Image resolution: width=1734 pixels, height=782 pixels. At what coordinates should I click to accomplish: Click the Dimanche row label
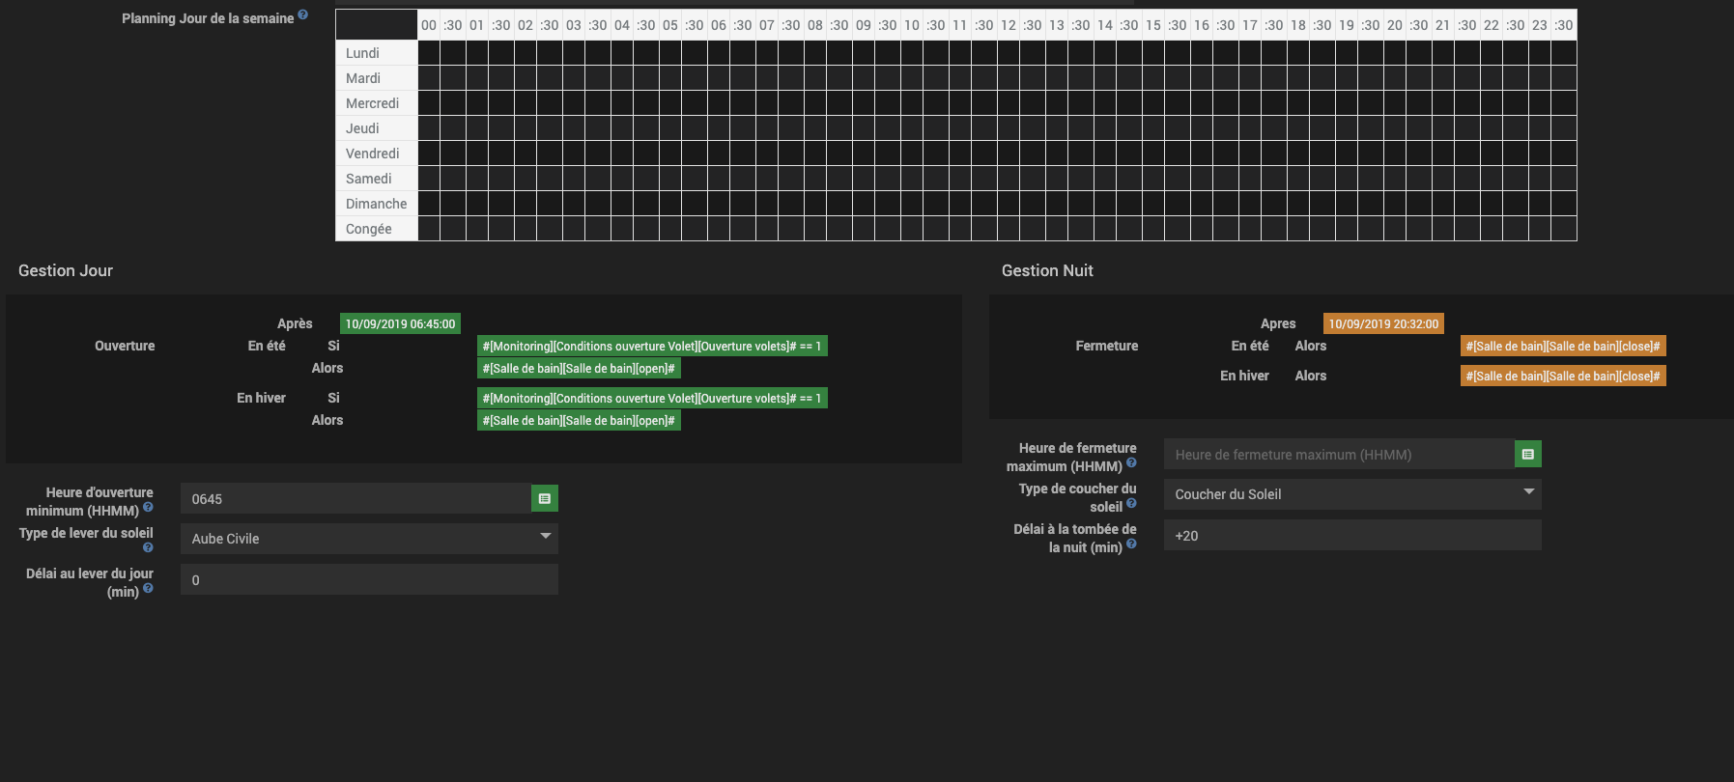click(x=377, y=204)
